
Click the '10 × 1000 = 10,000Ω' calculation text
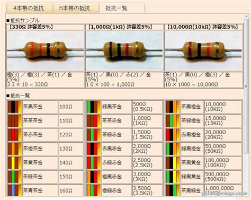[192, 84]
